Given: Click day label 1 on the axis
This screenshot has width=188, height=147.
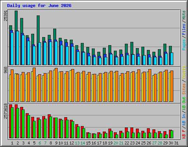Looking at the screenshot, I should (x=12, y=143).
